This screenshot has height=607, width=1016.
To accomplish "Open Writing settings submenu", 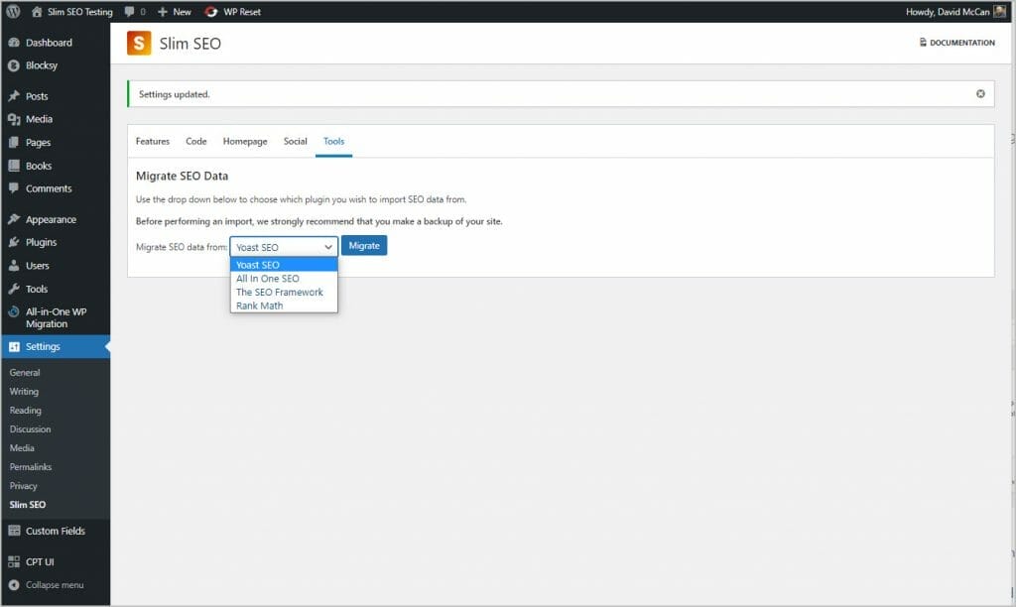I will [x=24, y=392].
